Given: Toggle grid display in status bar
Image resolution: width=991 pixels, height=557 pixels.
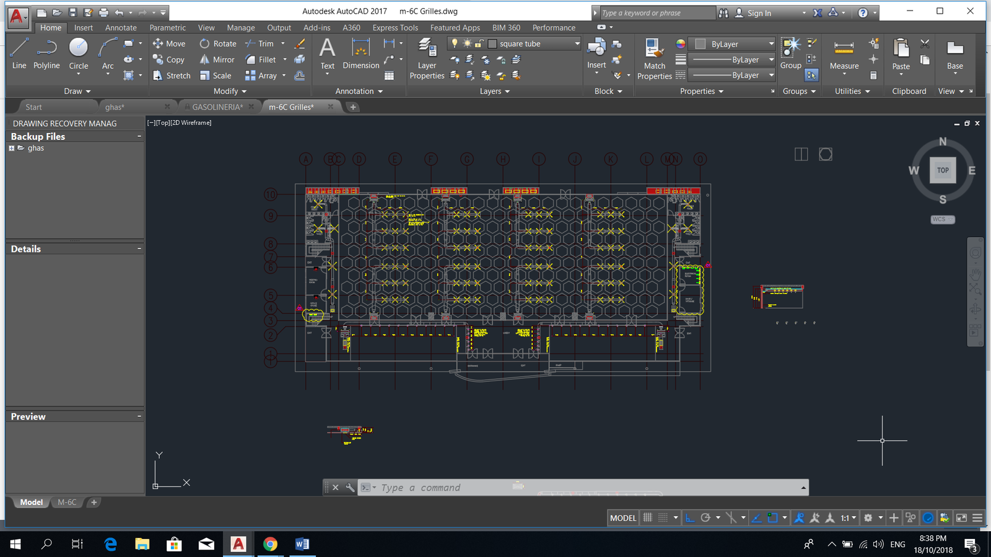Looking at the screenshot, I should coord(648,518).
